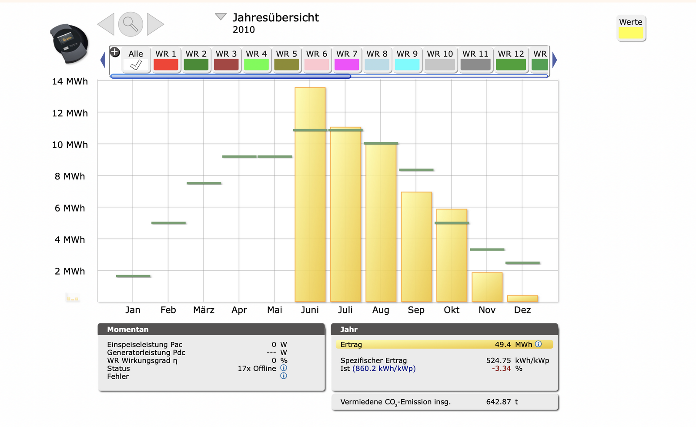This screenshot has width=696, height=427.
Task: Toggle WR 7 magenta inverter swatch
Action: tap(347, 65)
